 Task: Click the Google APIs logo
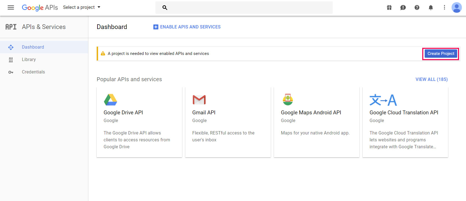[40, 7]
